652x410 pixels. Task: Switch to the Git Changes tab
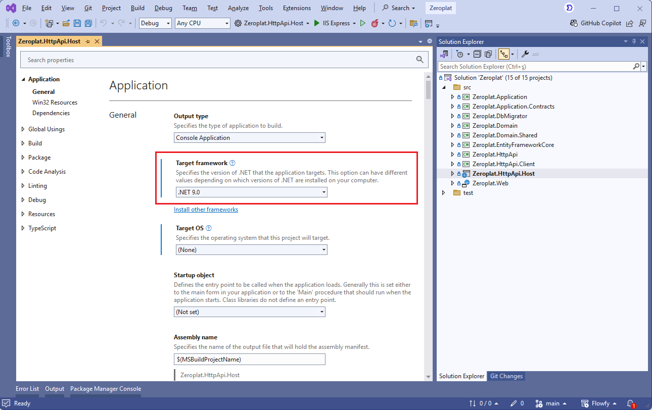tap(506, 376)
